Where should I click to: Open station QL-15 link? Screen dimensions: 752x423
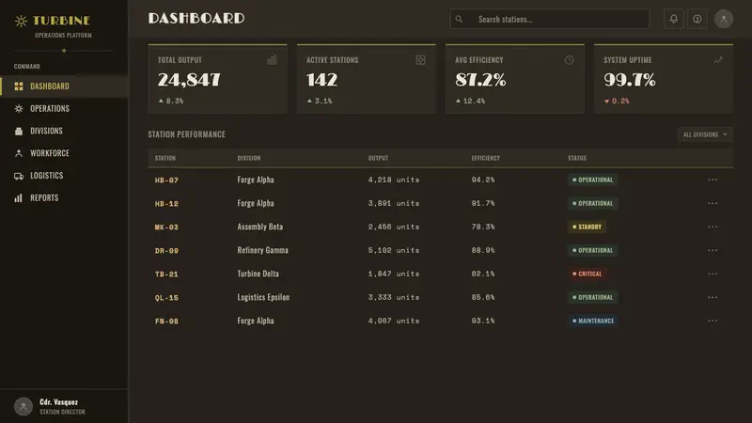[166, 298]
